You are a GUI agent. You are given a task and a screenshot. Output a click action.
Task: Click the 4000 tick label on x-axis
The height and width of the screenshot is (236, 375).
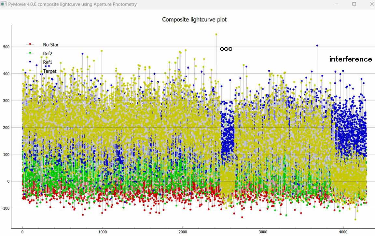(x=343, y=232)
